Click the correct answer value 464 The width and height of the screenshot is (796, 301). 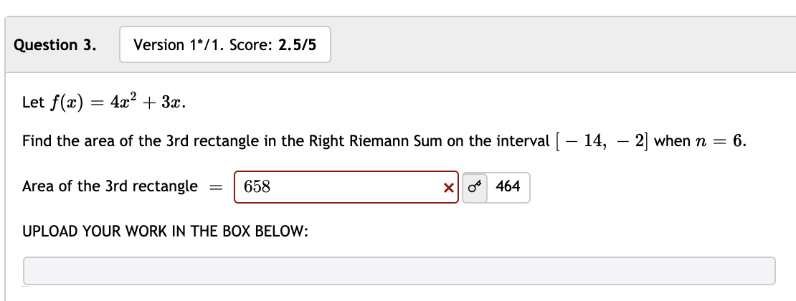(508, 187)
